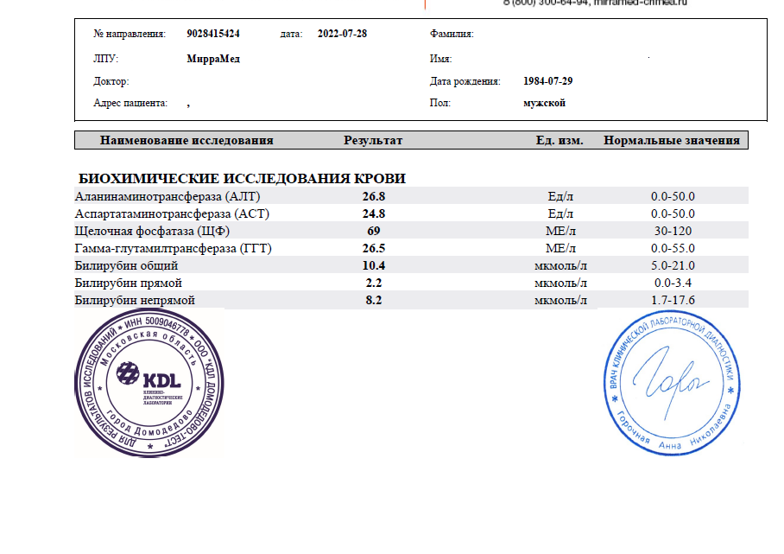Image resolution: width=784 pixels, height=554 pixels.
Task: Click the ГГТ result value 26.5
Action: point(373,248)
